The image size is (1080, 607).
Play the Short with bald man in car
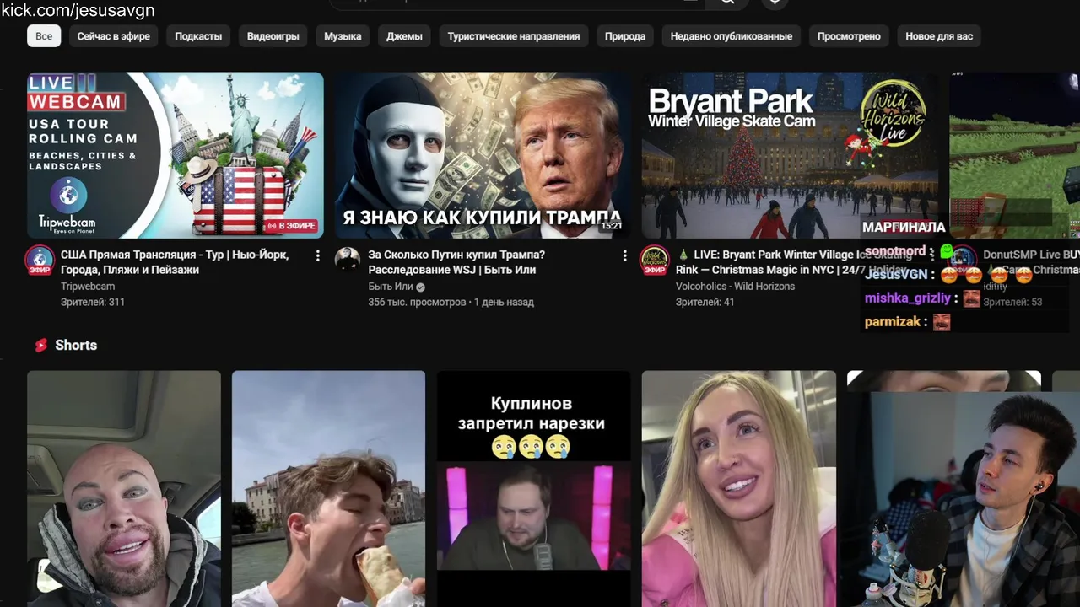(124, 489)
